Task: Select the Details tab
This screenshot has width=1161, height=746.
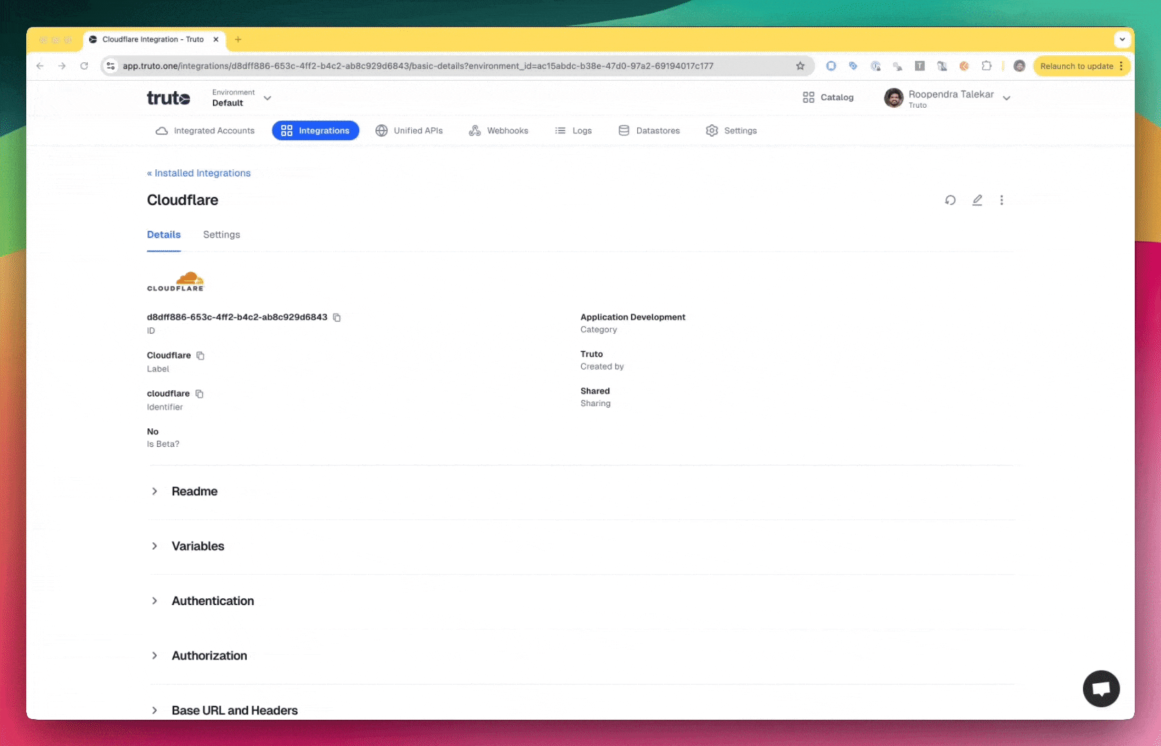Action: pyautogui.click(x=163, y=234)
